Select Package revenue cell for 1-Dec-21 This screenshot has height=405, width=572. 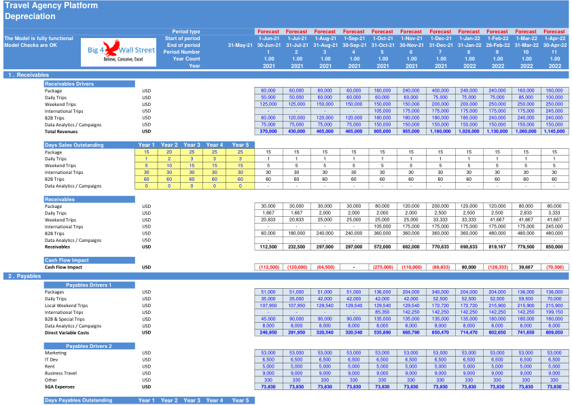440,90
